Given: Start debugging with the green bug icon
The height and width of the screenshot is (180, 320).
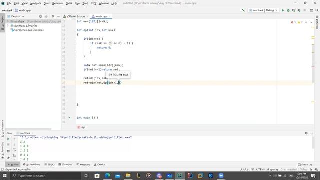Looking at the screenshot, I should coord(288,10).
